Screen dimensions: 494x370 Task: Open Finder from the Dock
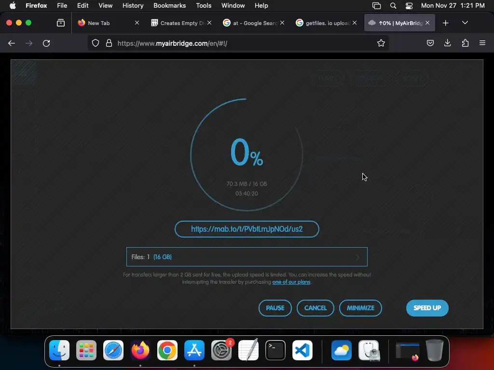[x=59, y=350]
